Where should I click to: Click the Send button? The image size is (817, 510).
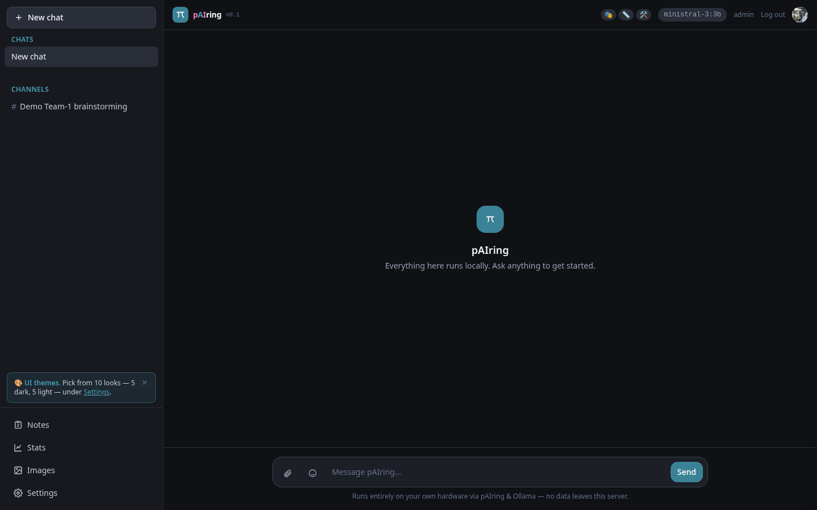tap(687, 472)
